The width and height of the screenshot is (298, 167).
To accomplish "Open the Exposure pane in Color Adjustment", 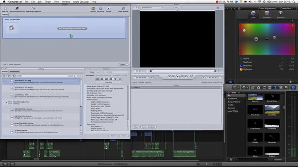I will click(280, 14).
